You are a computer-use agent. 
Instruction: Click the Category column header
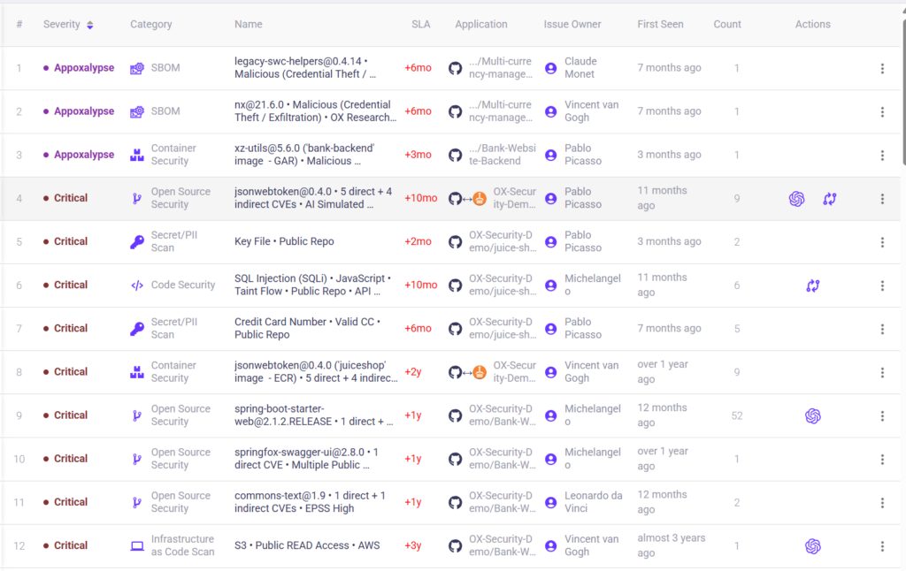[150, 24]
